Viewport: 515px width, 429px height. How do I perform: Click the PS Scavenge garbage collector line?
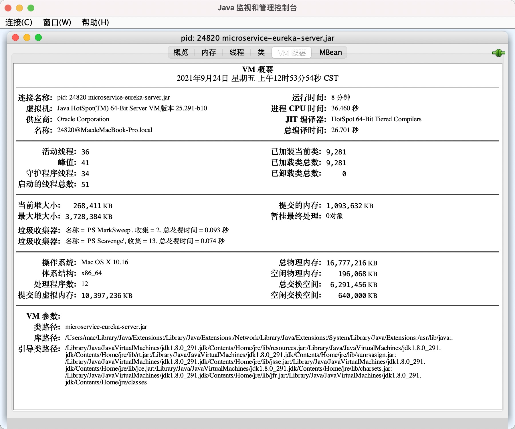pyautogui.click(x=145, y=241)
